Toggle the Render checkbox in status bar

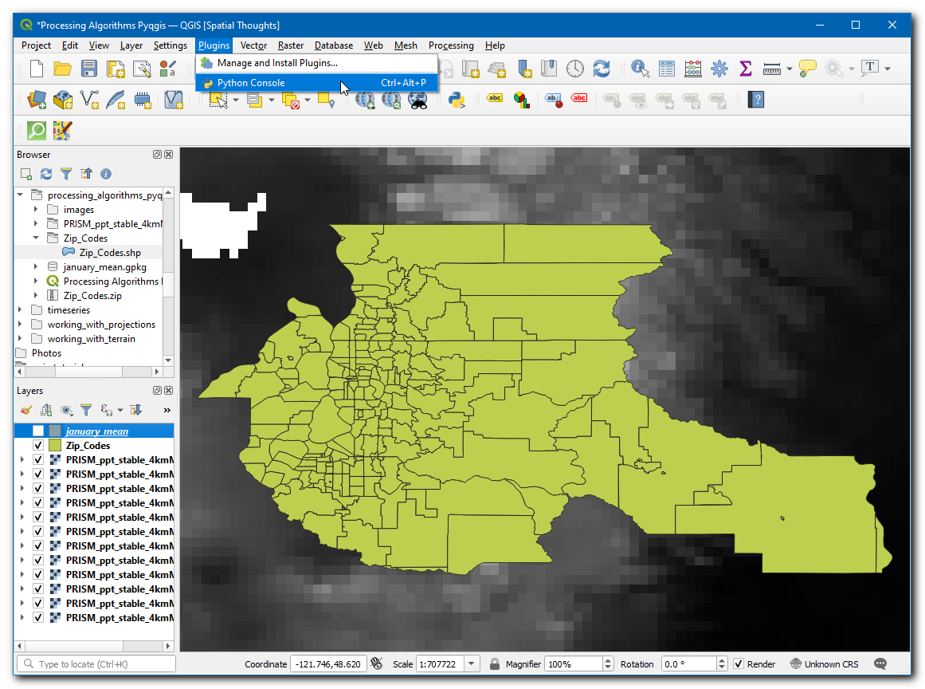pyautogui.click(x=739, y=664)
